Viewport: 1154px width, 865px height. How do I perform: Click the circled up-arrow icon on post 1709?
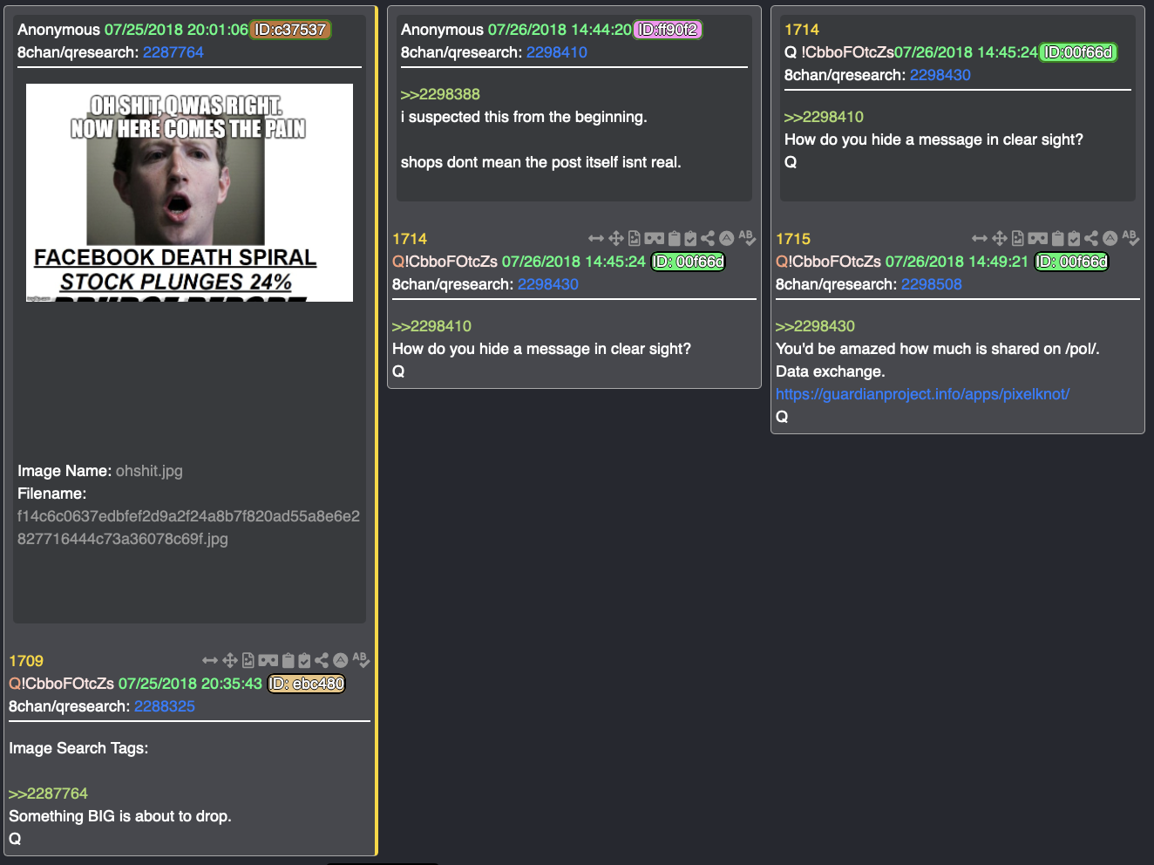point(341,660)
